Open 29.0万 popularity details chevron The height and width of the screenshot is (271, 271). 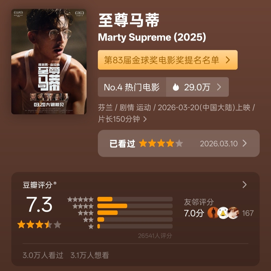pos(219,87)
